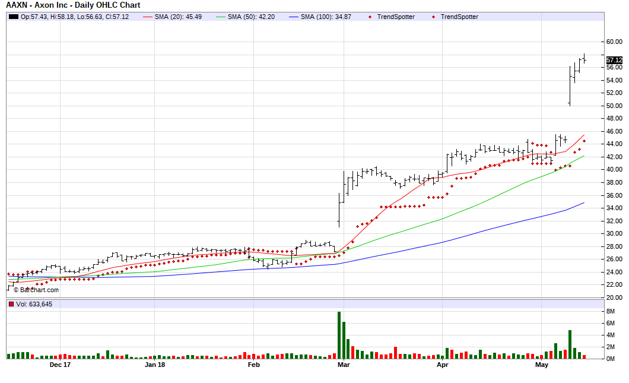Image resolution: width=629 pixels, height=383 pixels.
Task: Select the SMA (20): 45.49 legend label
Action: pos(178,17)
